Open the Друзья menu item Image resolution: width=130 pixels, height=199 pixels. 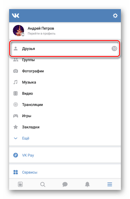point(65,49)
